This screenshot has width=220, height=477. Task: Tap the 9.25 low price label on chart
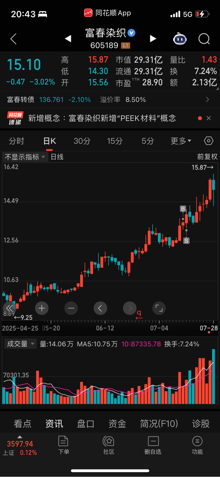pos(23,318)
